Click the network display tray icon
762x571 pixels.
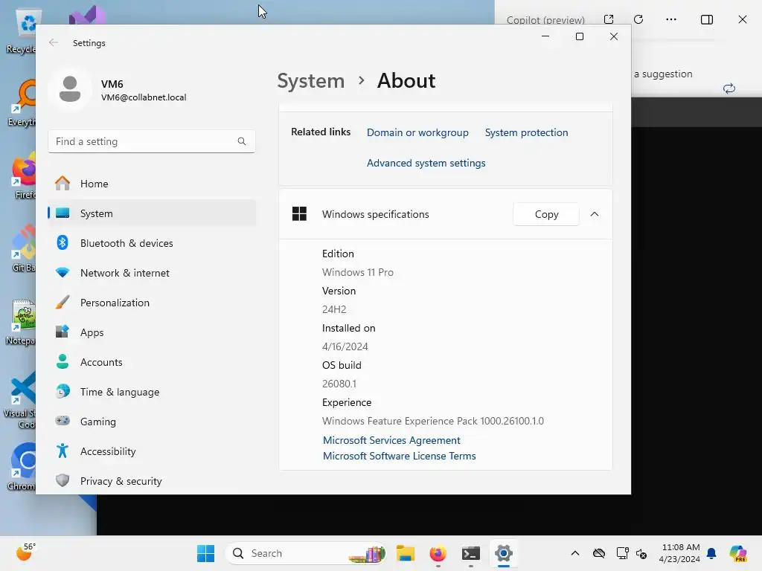622,553
